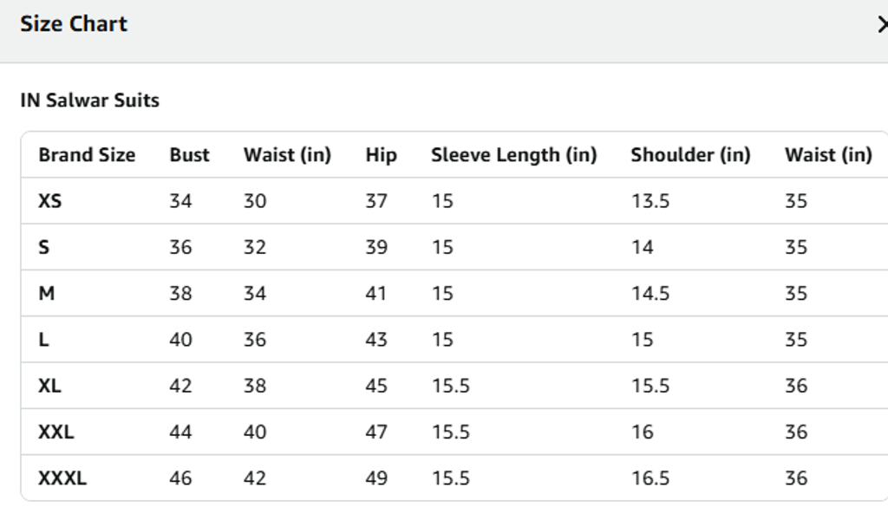Click the Size Chart title text

click(74, 24)
